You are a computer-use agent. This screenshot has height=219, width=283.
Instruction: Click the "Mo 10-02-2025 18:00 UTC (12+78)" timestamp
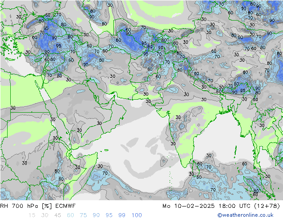(x=221, y=206)
